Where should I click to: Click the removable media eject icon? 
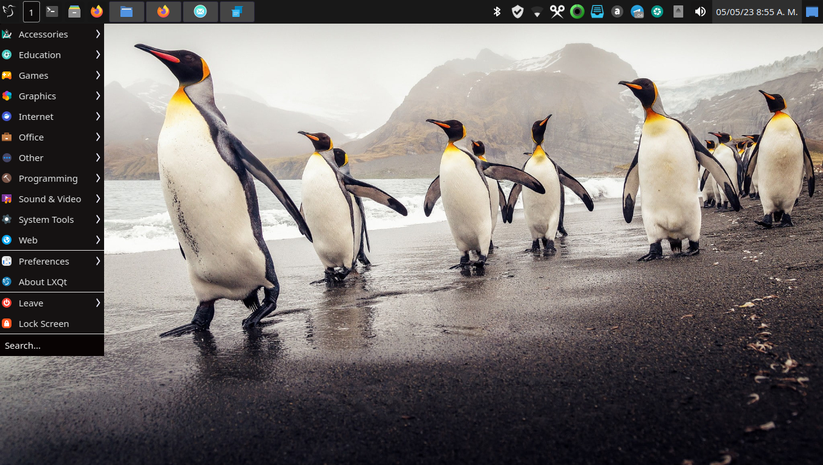coord(678,12)
